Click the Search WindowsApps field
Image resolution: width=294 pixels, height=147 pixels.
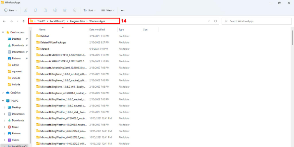256,21
